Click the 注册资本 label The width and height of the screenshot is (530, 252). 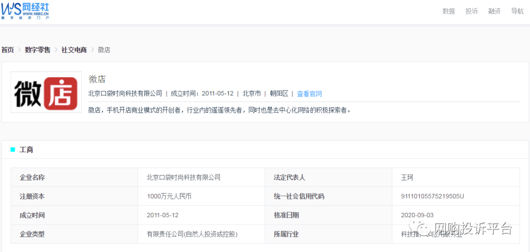(32, 196)
